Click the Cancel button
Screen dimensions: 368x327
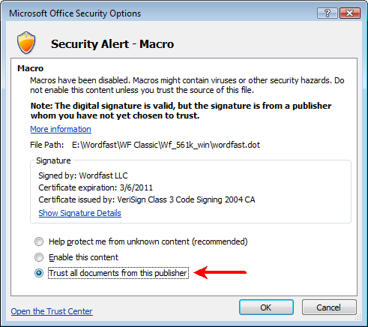click(x=329, y=307)
